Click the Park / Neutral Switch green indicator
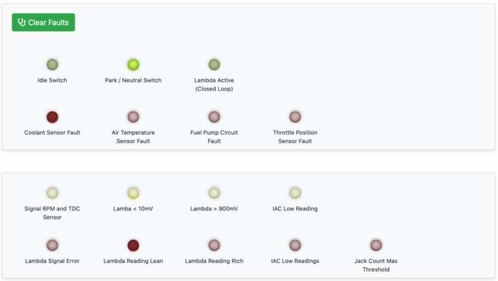This screenshot has width=498, height=281. pos(133,65)
